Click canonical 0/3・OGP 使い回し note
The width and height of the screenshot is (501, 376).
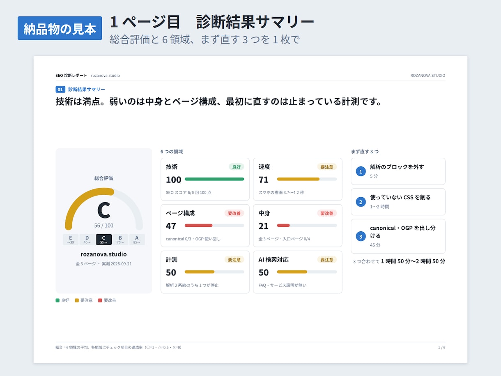pyautogui.click(x=193, y=239)
